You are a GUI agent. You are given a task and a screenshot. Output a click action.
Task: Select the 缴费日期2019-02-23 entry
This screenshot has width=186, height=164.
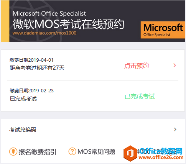(93, 95)
